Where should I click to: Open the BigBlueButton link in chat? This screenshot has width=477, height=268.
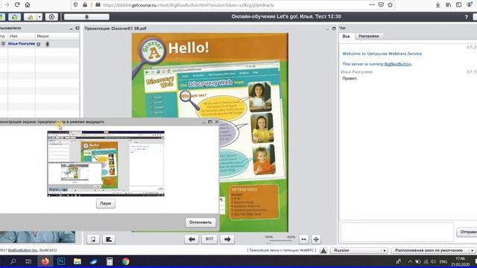[397, 64]
